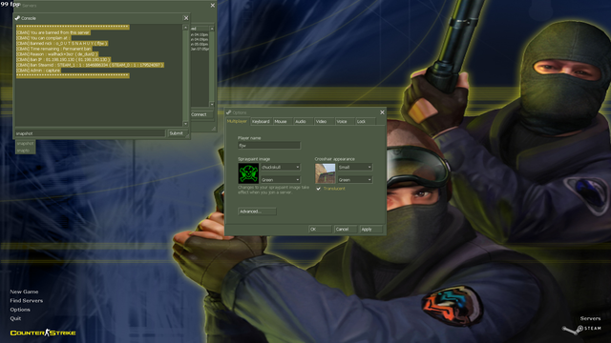611x343 pixels.
Task: Click the 'You are banned from this server' line
Action: point(53,32)
